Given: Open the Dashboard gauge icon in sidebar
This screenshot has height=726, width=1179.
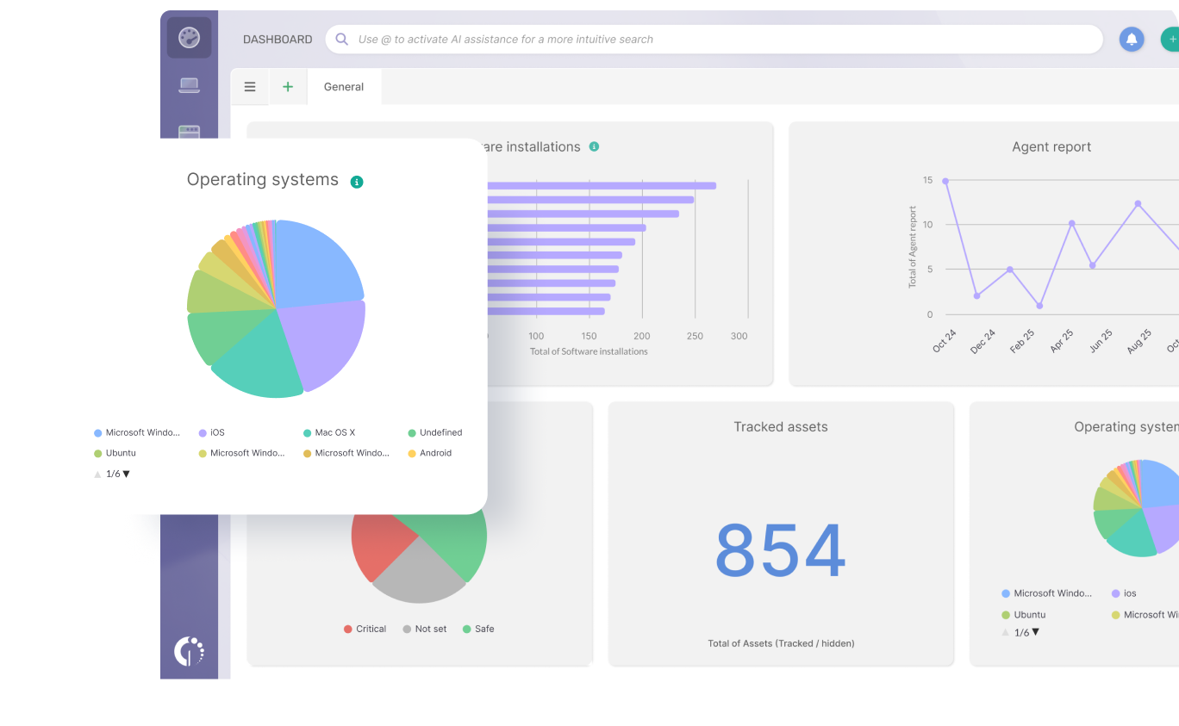Looking at the screenshot, I should [189, 38].
